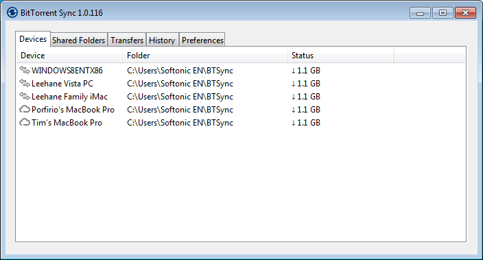Select the Tim's MacBook Pro device name
Image resolution: width=483 pixels, height=260 pixels.
point(67,123)
